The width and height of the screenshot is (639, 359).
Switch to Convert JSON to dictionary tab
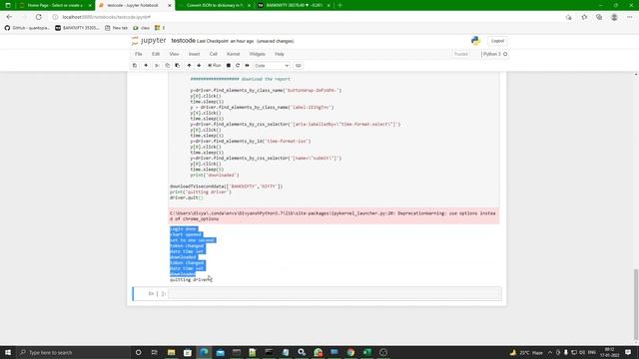pyautogui.click(x=215, y=5)
